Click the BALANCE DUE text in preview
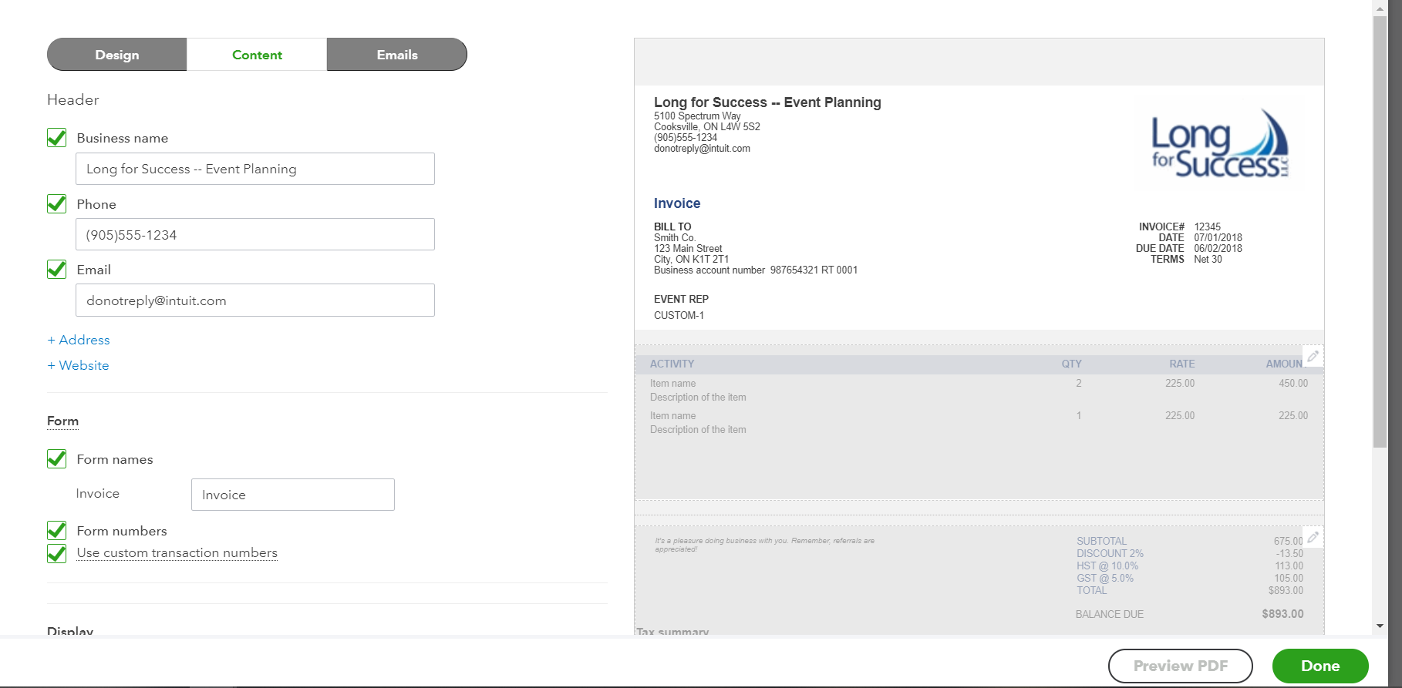The height and width of the screenshot is (688, 1402). point(1109,614)
